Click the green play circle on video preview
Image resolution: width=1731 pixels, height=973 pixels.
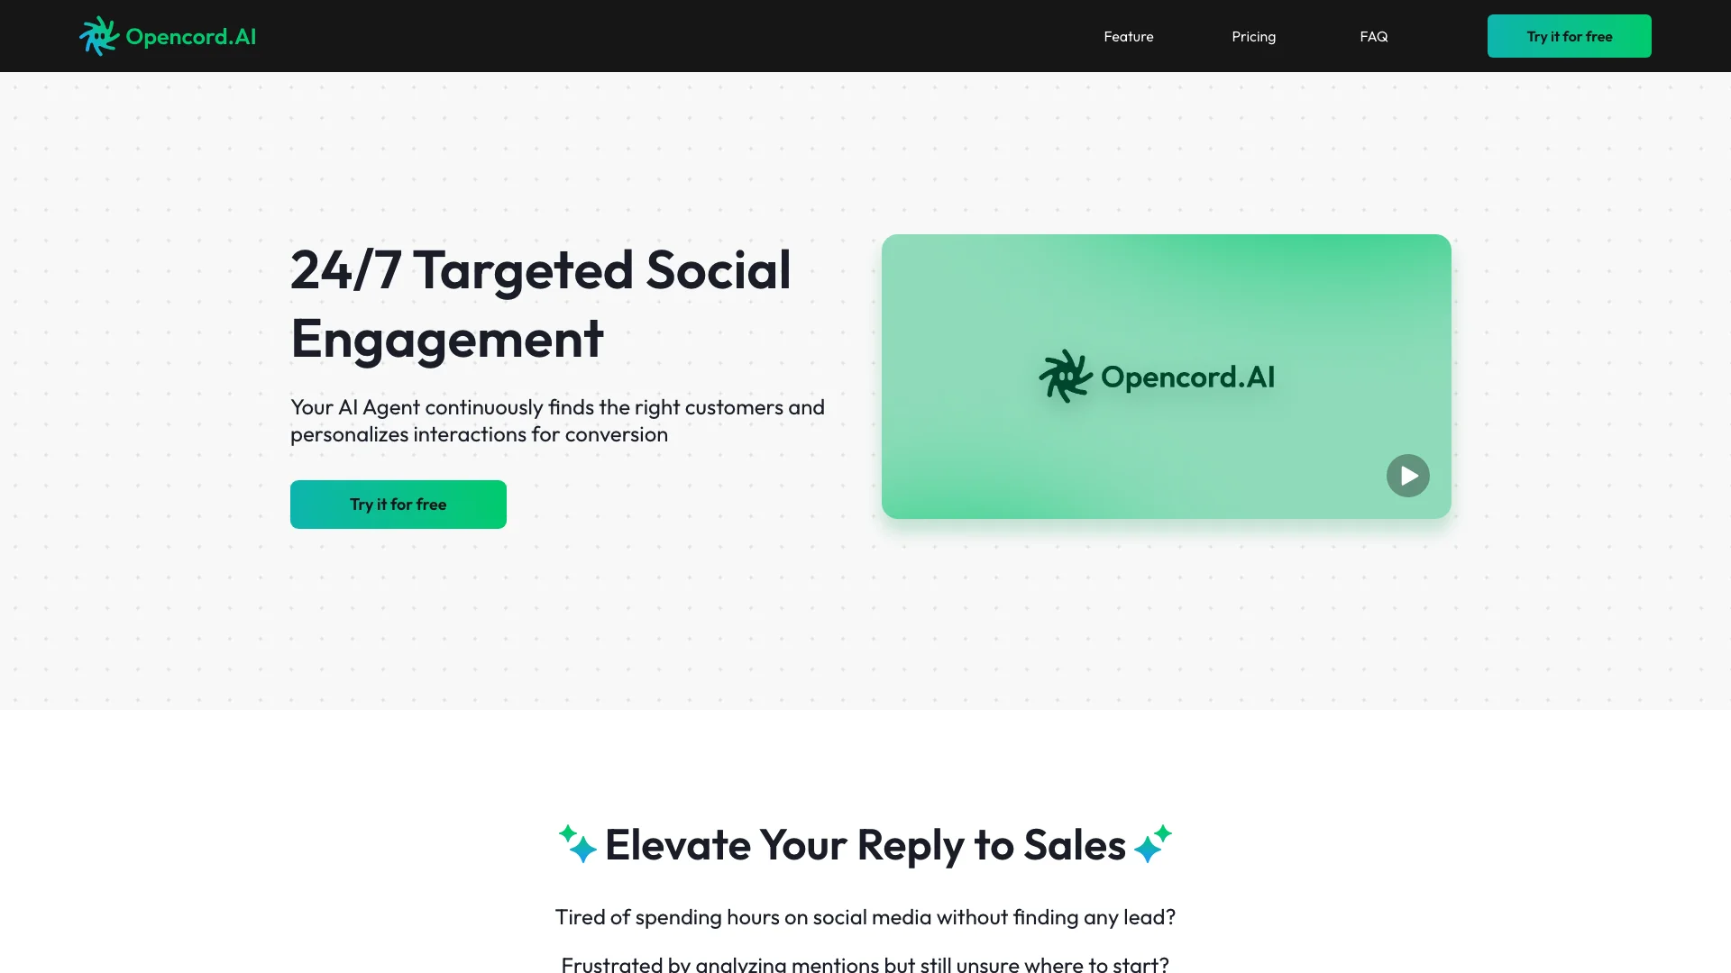click(1407, 475)
